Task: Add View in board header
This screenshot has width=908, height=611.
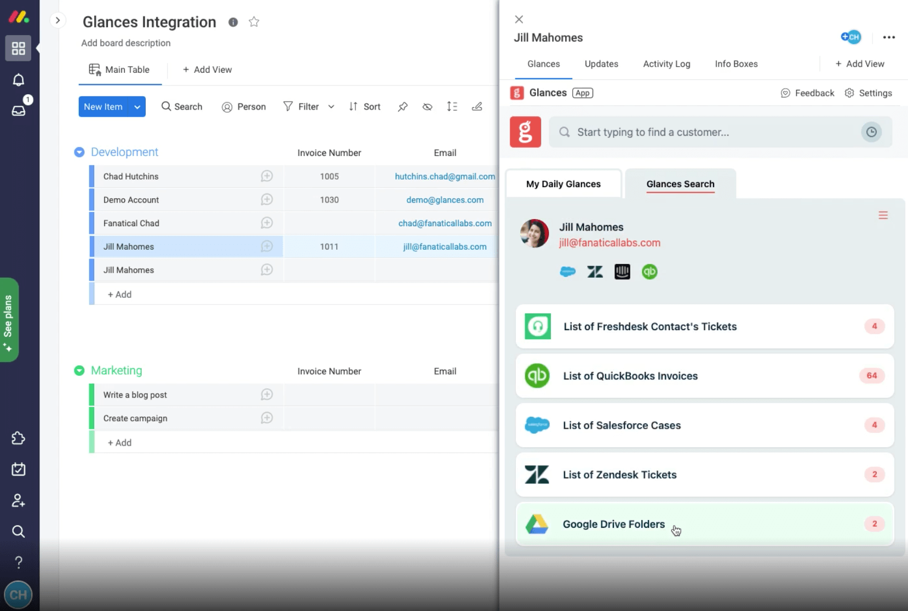Action: [x=207, y=70]
